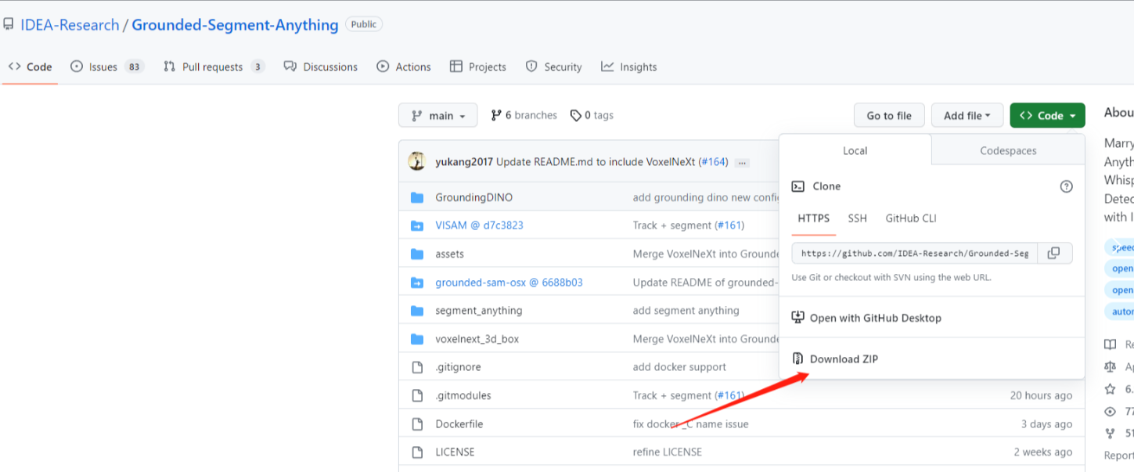Choose Open with GitHub Desktop

point(867,318)
